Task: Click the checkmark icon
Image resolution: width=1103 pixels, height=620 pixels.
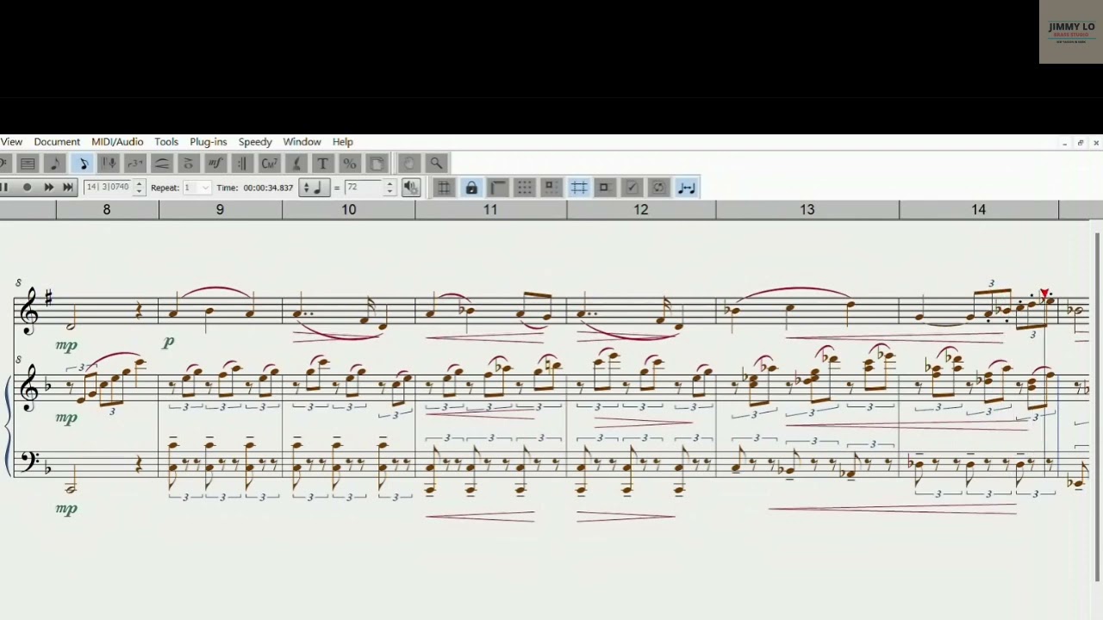Action: (632, 188)
